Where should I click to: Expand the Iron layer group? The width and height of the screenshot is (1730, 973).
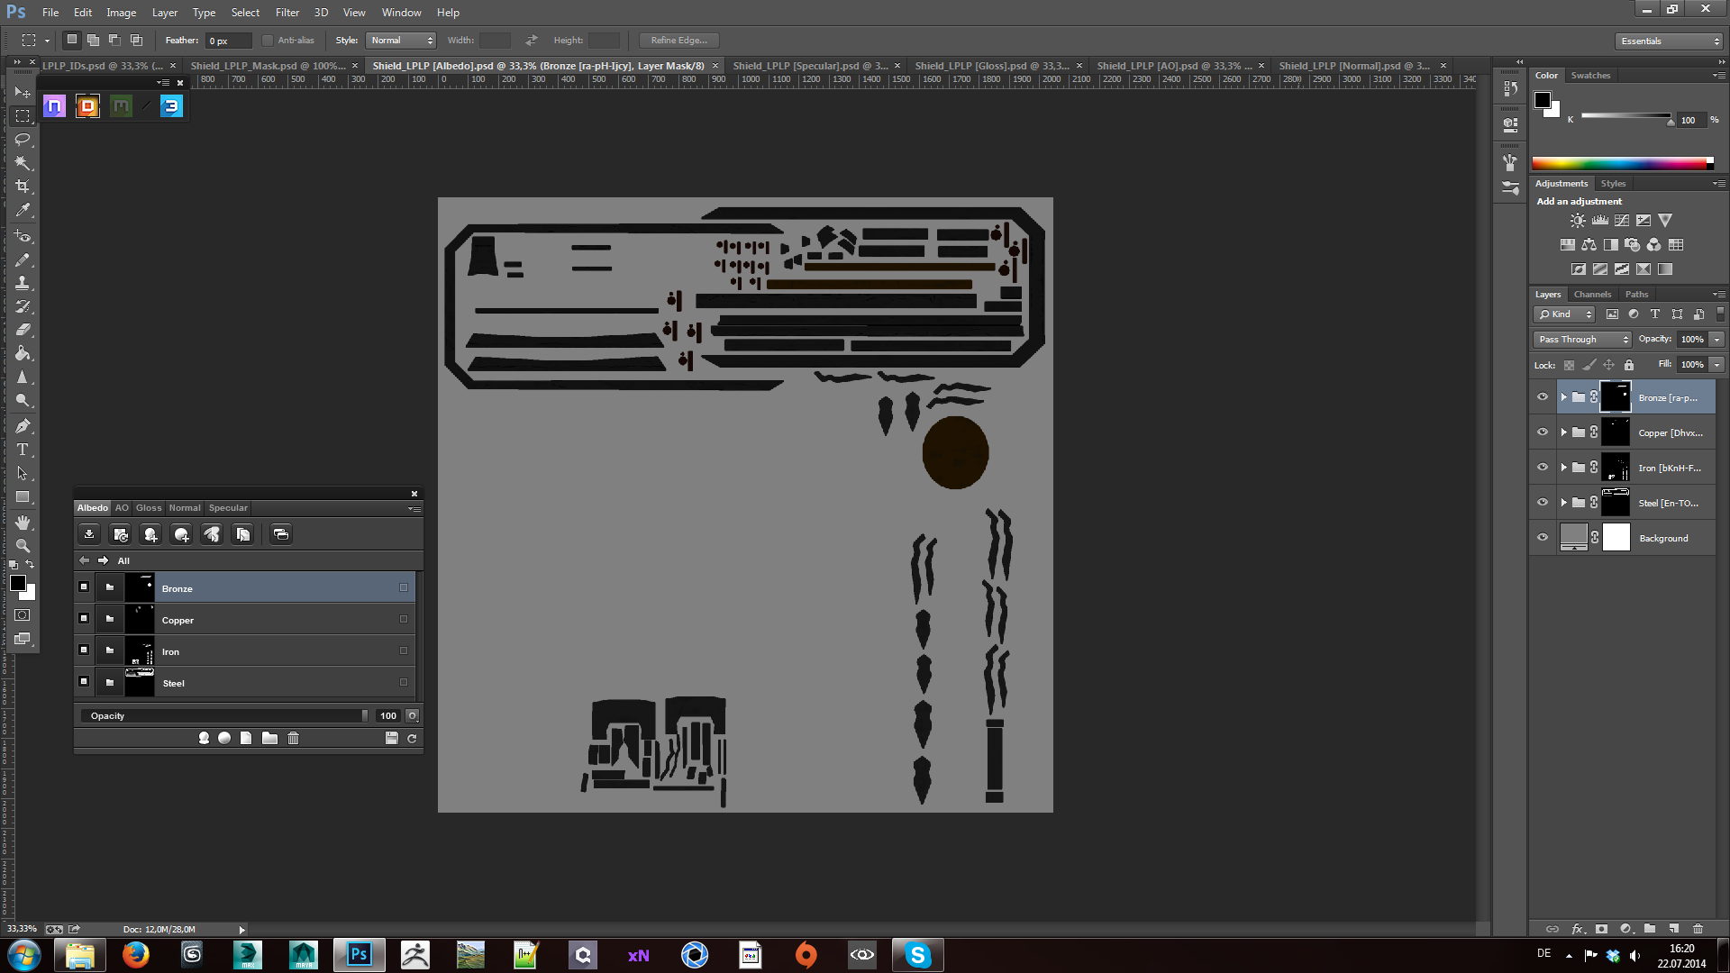click(1564, 468)
